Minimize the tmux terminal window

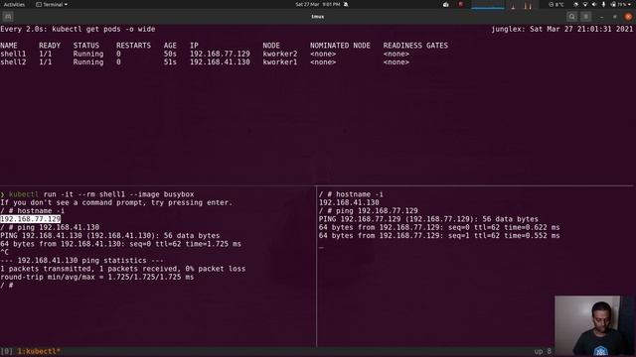pos(601,17)
